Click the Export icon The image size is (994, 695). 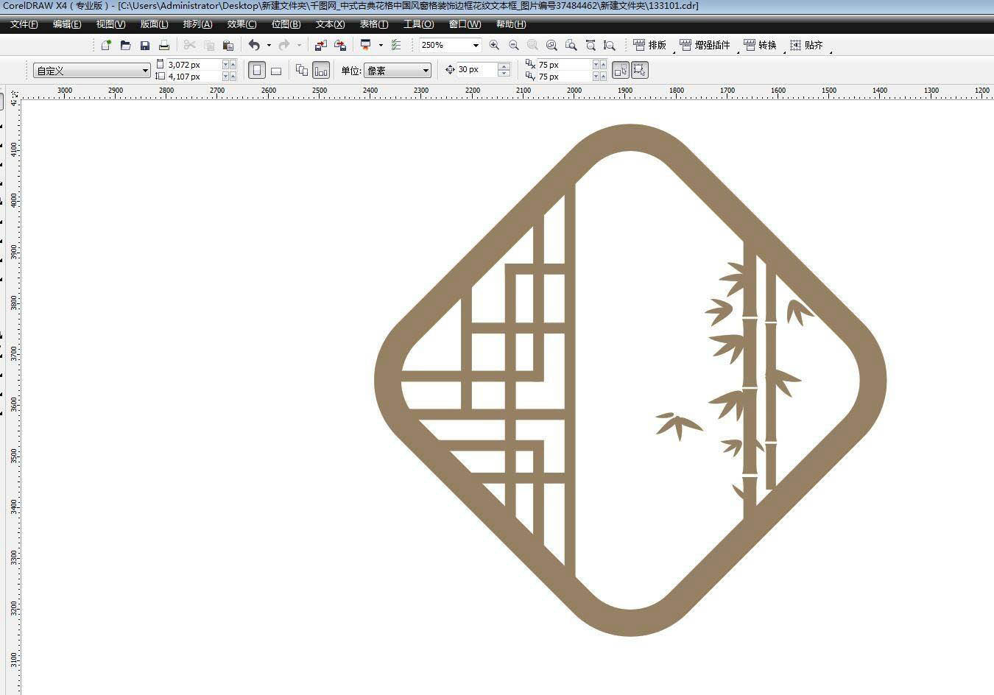point(340,45)
